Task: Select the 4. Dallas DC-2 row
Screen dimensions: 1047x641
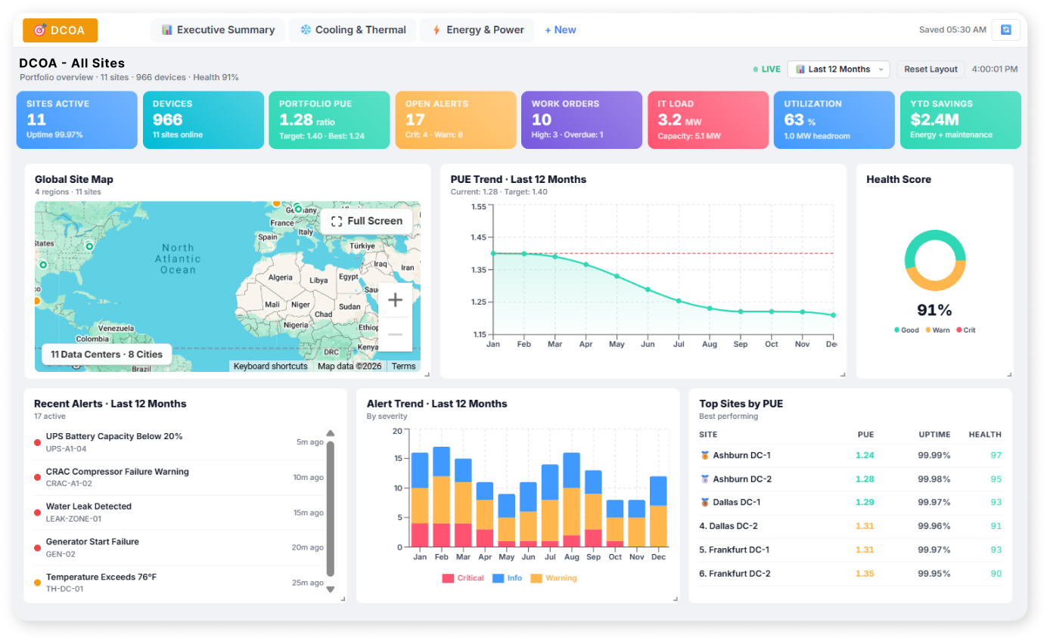Action: (x=850, y=526)
